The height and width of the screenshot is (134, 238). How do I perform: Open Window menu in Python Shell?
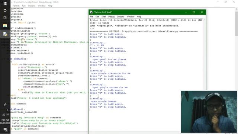click(131, 16)
